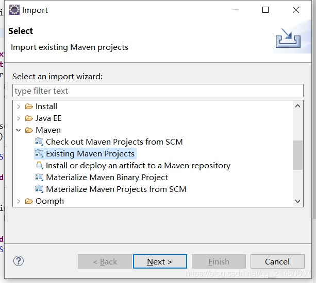316x283 pixels.
Task: Select the Maven tree label
Action: (48, 130)
